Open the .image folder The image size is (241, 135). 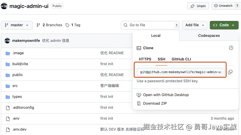[18, 53]
